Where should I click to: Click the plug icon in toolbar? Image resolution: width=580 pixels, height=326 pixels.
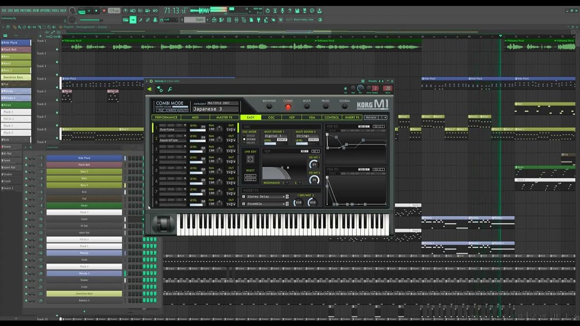(x=259, y=19)
